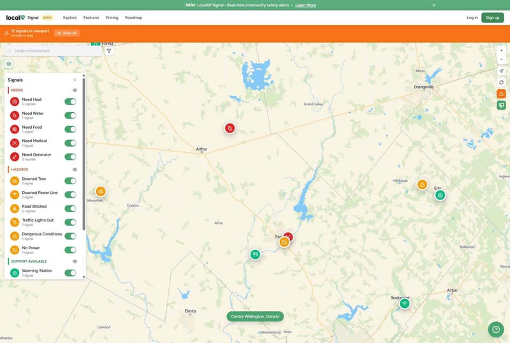Zoom out the map with minus
This screenshot has width=510, height=343.
[501, 59]
